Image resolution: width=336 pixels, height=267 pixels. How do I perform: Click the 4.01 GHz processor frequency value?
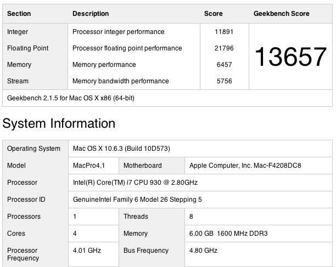tap(87, 251)
